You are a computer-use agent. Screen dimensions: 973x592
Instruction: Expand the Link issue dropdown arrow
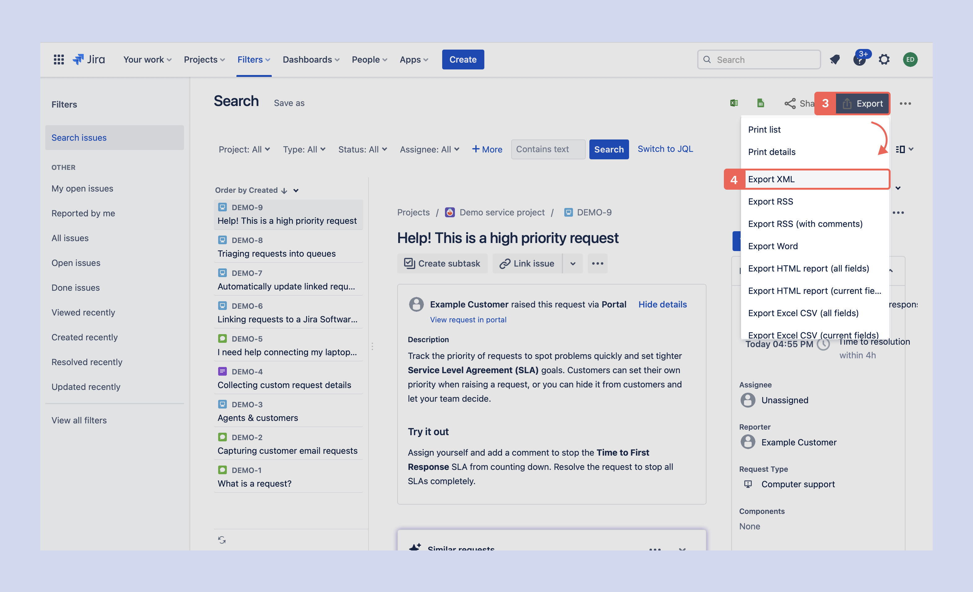click(x=573, y=263)
